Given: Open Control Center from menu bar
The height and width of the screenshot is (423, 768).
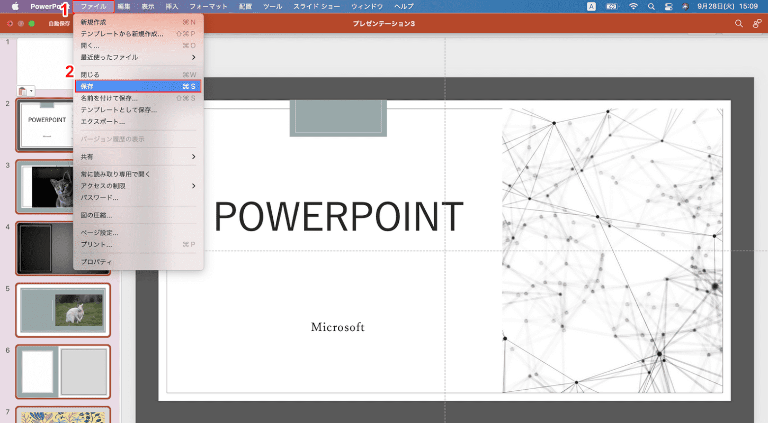Looking at the screenshot, I should tap(668, 6).
